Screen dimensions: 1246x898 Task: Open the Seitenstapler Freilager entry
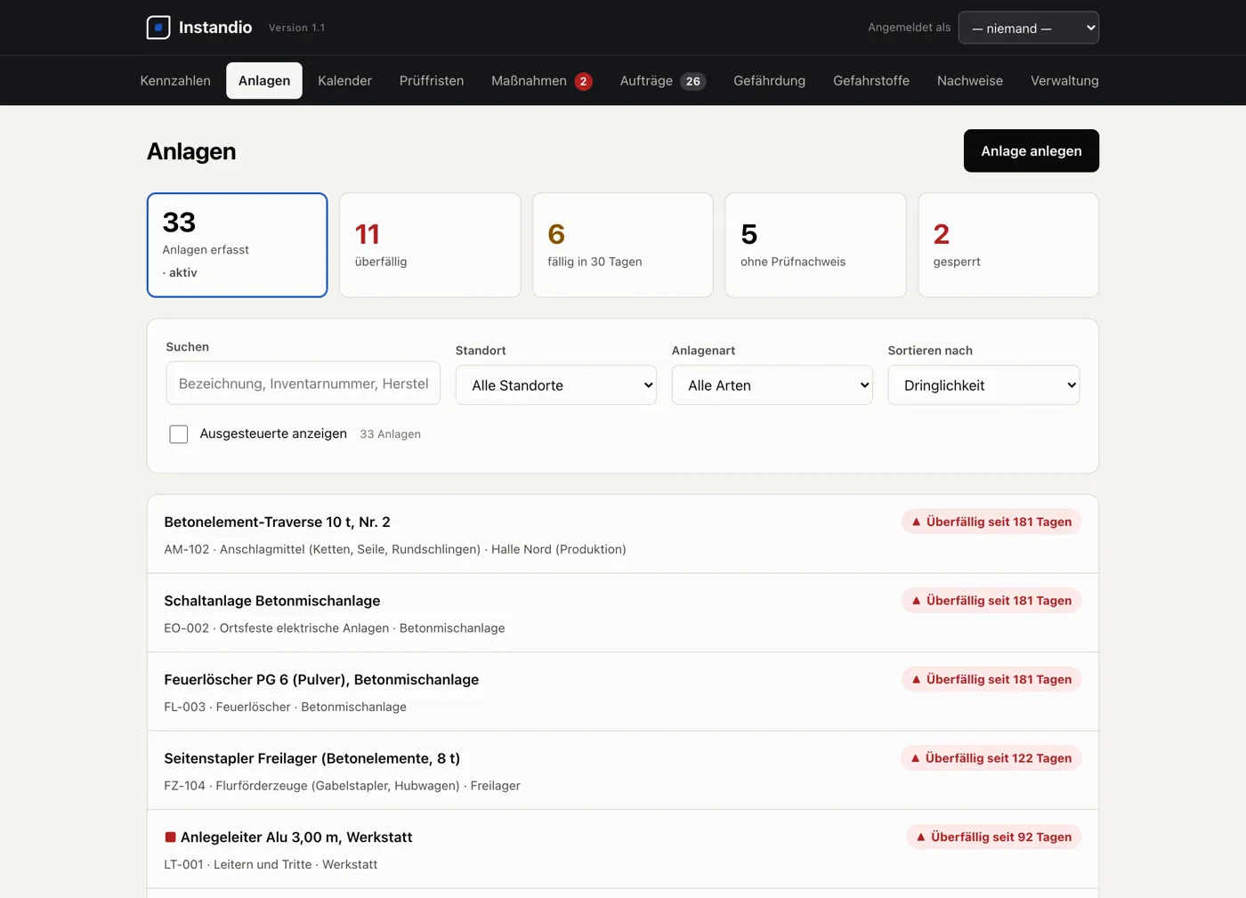623,771
